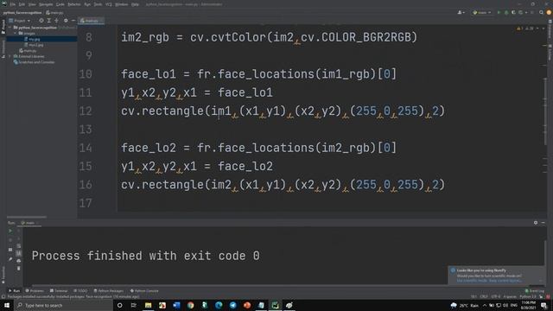
Task: Hide the Run panel with minus icon
Action: 543,223
